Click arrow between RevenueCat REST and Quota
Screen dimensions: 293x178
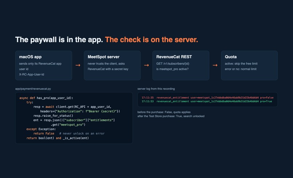[x=215, y=65]
